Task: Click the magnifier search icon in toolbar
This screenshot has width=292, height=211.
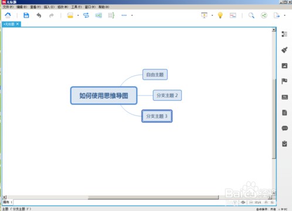Action: (252, 15)
